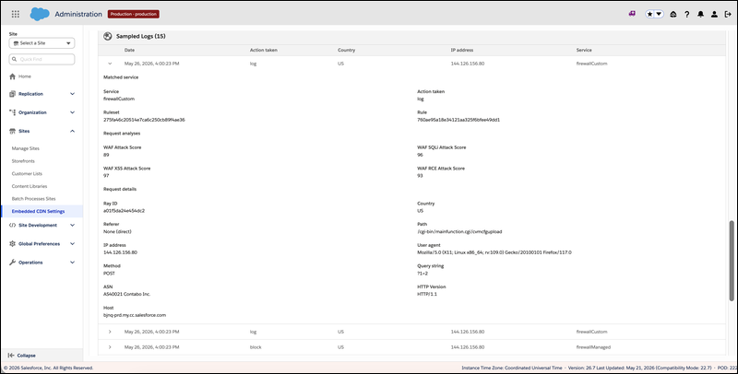Open the notifications bell
This screenshot has width=738, height=374.
click(700, 15)
